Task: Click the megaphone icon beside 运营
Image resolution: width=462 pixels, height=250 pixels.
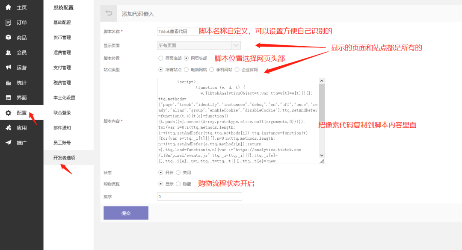Action: [8, 68]
